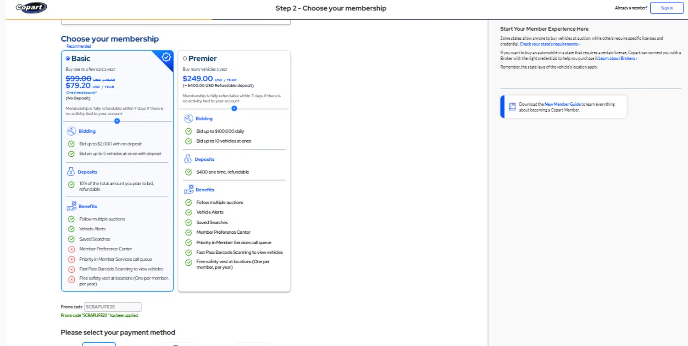The height and width of the screenshot is (346, 688).
Task: Click check icon beside Premier 'Fast Pass Barcode Scanning'
Action: click(189, 253)
